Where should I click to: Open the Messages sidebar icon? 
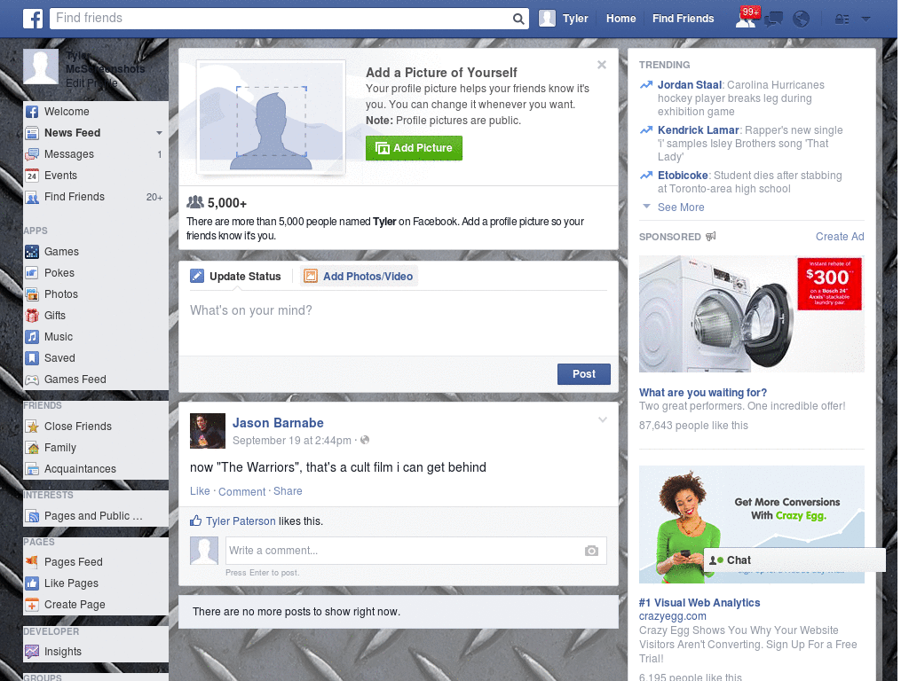pyautogui.click(x=33, y=154)
